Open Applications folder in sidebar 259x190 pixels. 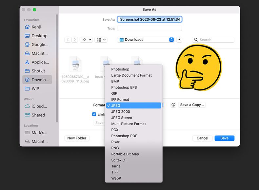pos(37,62)
